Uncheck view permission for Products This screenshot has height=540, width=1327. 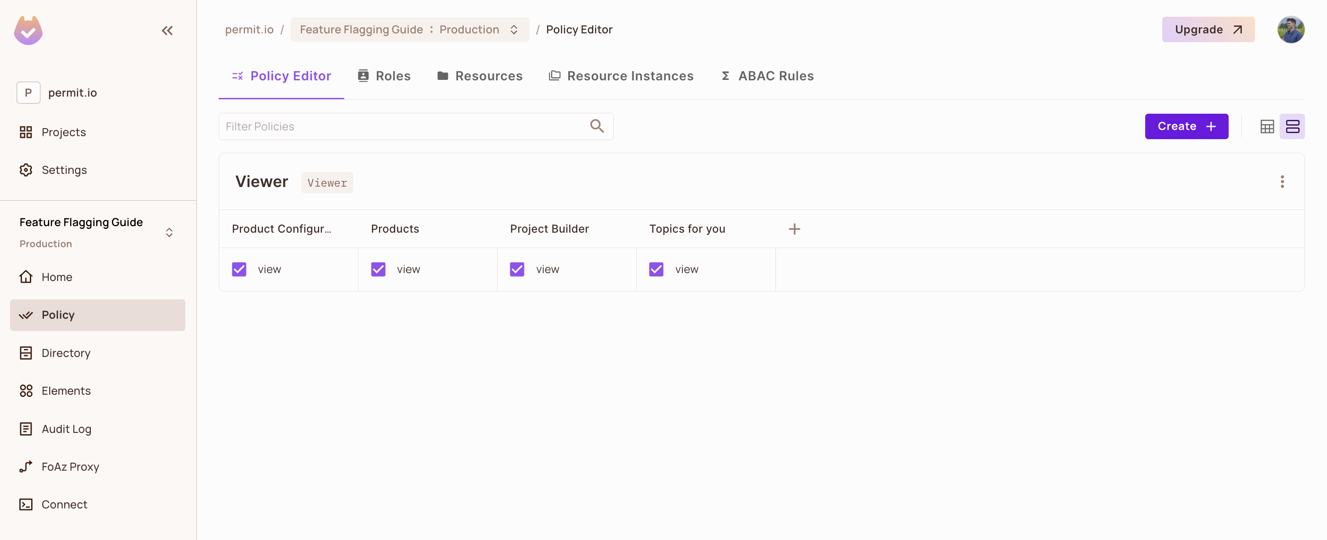[378, 269]
